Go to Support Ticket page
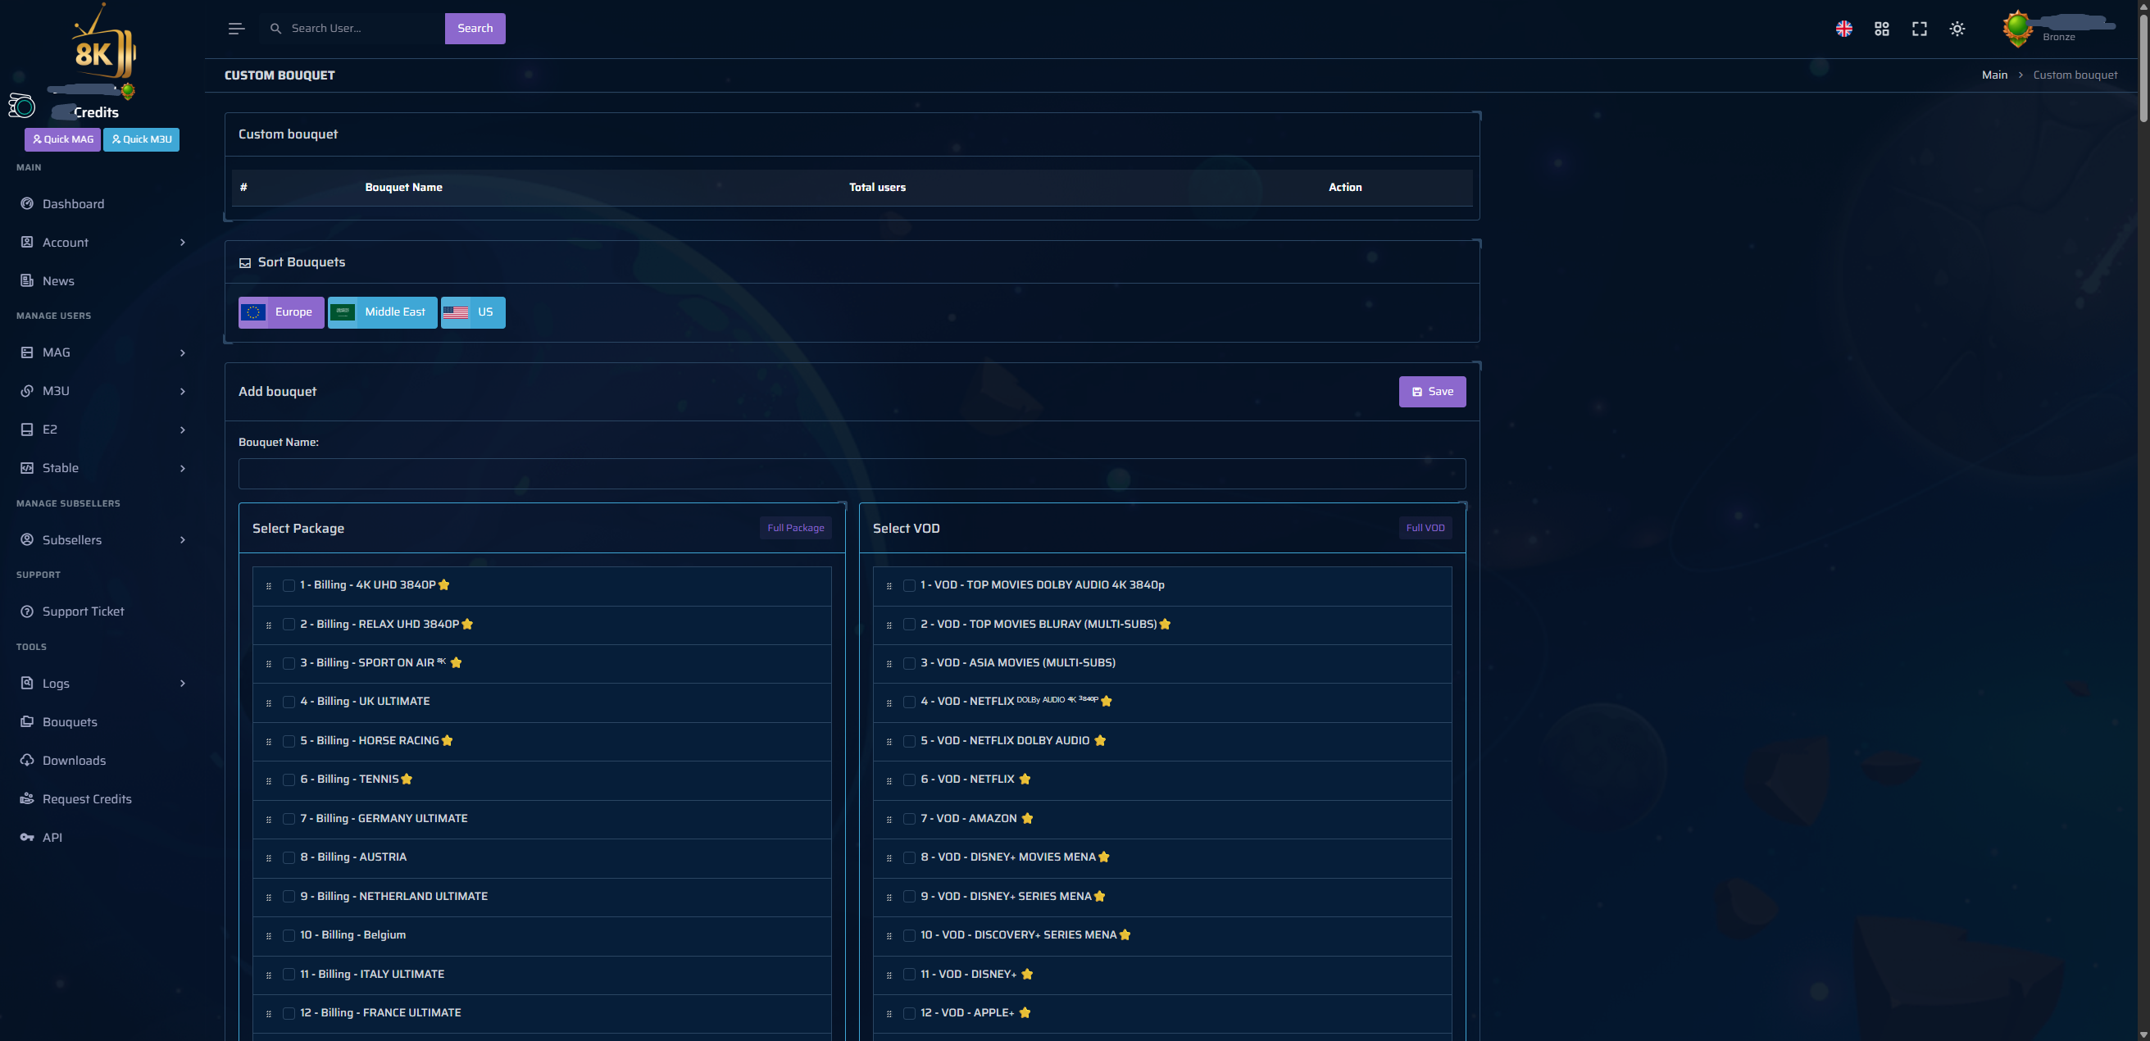Screen dimensions: 2150x1041 [83, 612]
